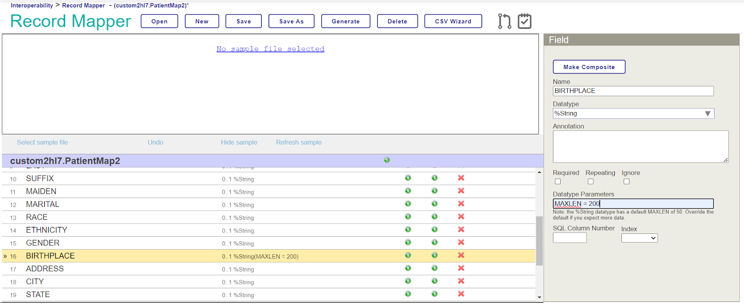The image size is (744, 305).
Task: Select the RACE field row
Action: 269,217
